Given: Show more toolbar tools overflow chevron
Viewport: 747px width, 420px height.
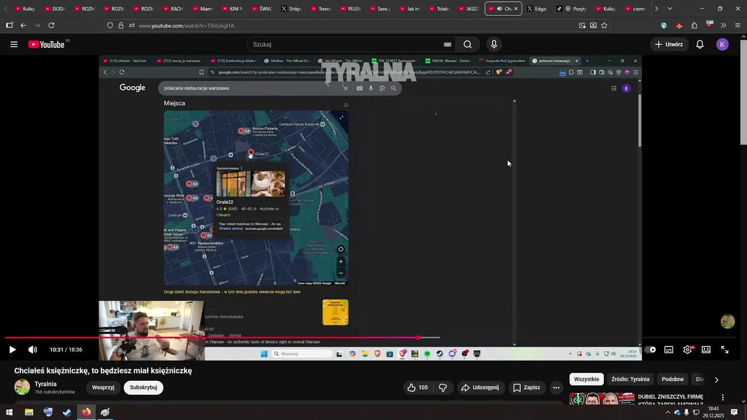Looking at the screenshot, I should point(723,26).
